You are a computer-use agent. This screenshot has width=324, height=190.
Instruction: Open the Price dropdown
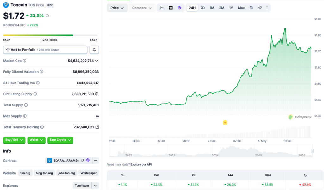tap(117, 8)
